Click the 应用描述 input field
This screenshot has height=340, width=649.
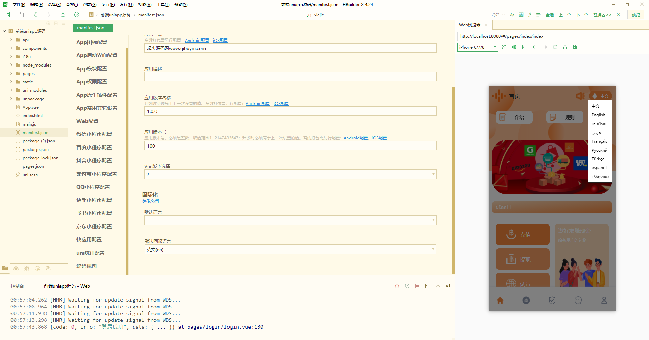pyautogui.click(x=290, y=77)
